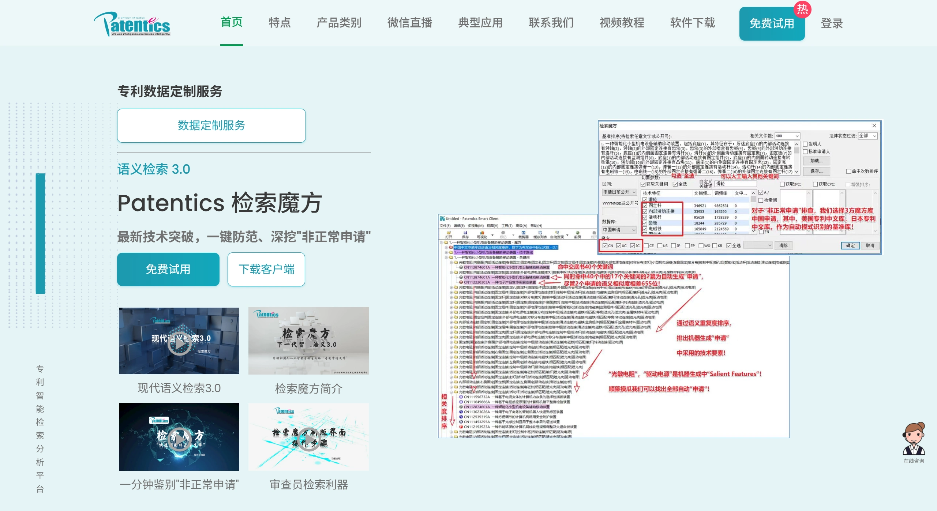Close the 检索魔方 dialog with X

click(874, 125)
